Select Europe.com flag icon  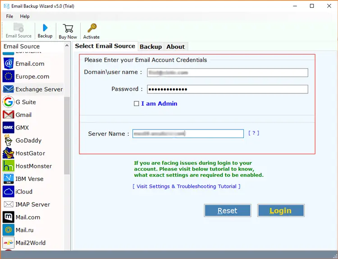point(9,76)
